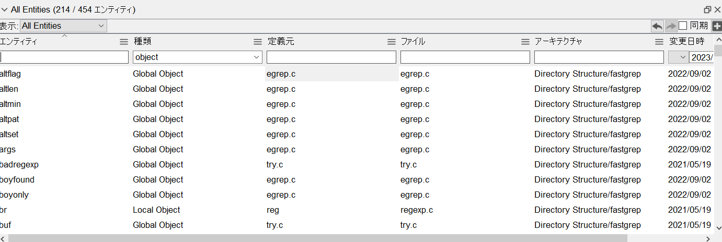Viewport: 722px width, 242px height.
Task: Open the 種類 filter dropdown showing object
Action: (x=198, y=57)
